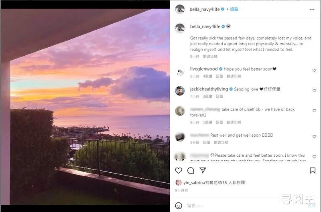Viewport: 321px width, 212px height.
Task: Reply (回覆) to liveglenwood's comment
Action: [x=219, y=76]
